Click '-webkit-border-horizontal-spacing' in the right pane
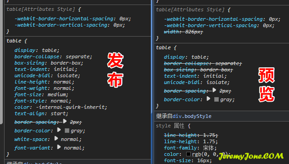This screenshot has width=289, height=164. click(x=213, y=19)
